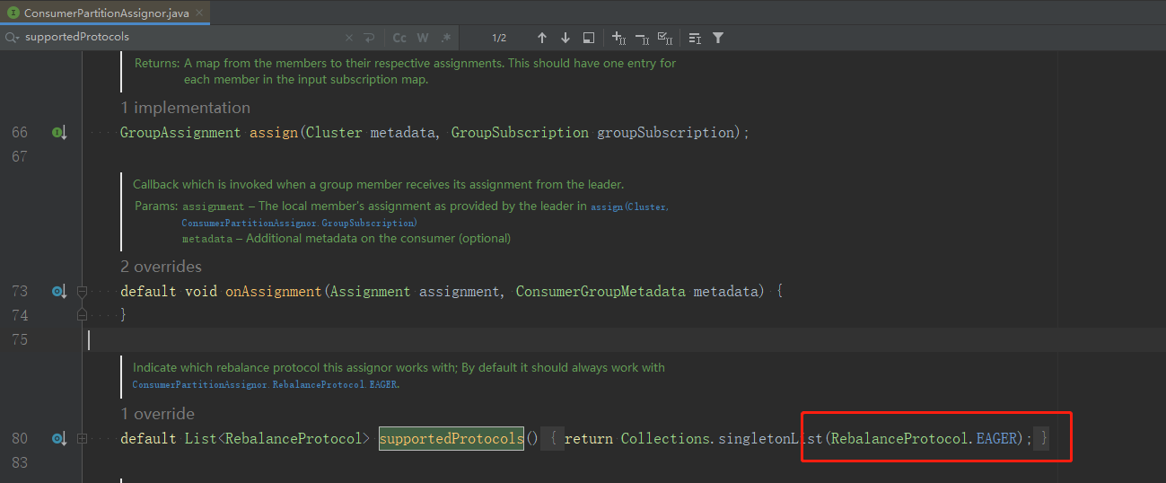Jump to next search occurrence arrow
The height and width of the screenshot is (483, 1166).
click(565, 38)
